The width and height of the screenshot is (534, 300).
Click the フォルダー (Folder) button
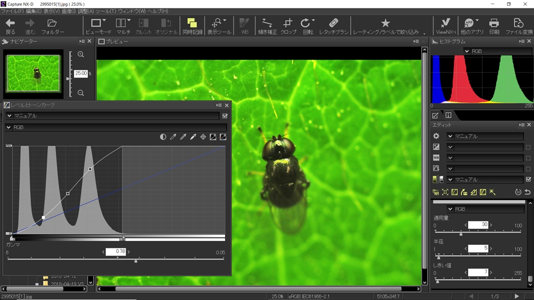click(52, 26)
